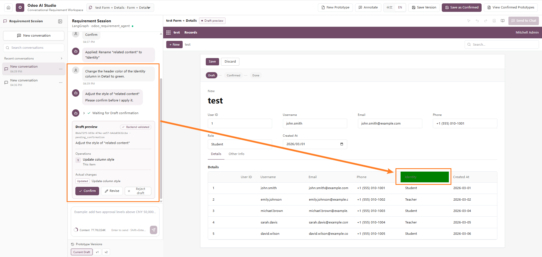Image resolution: width=542 pixels, height=257 pixels.
Task: Click Revise on the draft
Action: pyautogui.click(x=112, y=191)
